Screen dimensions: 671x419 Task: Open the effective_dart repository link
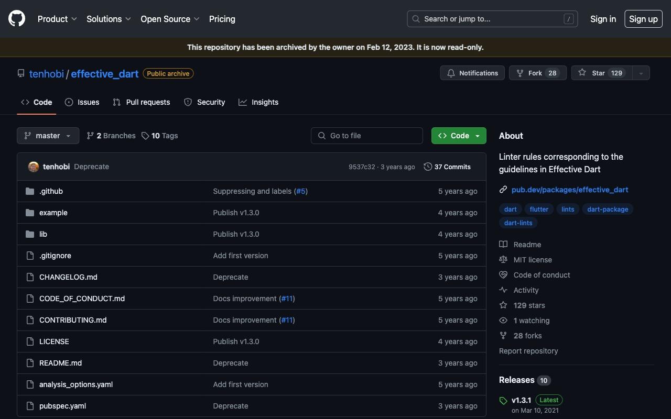[105, 74]
